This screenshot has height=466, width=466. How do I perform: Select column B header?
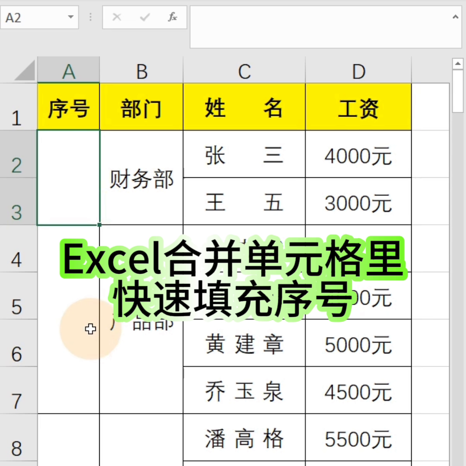(x=142, y=70)
